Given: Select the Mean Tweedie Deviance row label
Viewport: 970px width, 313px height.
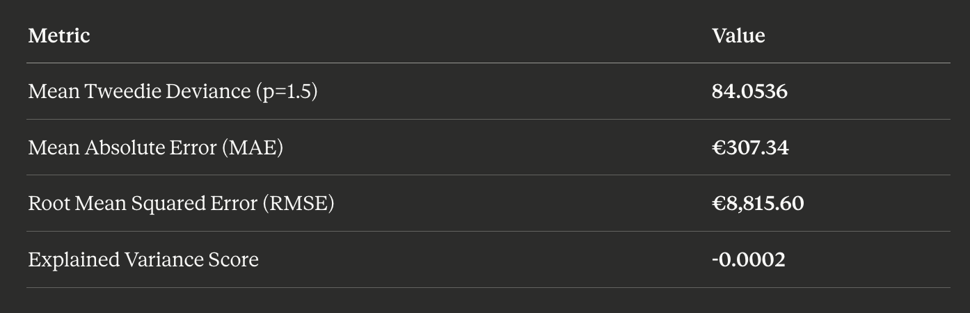Looking at the screenshot, I should point(173,91).
